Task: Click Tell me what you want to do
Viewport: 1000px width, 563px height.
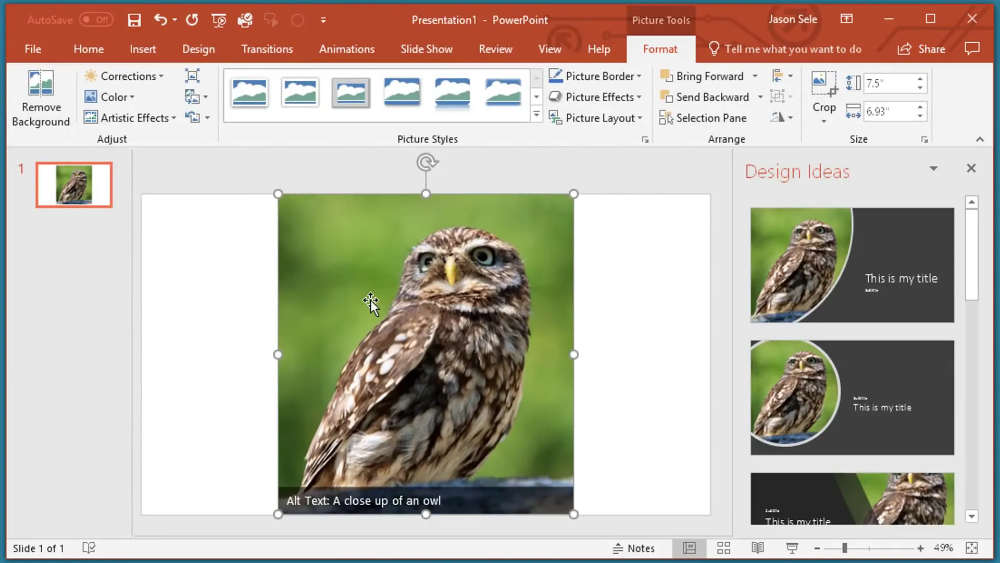Action: pyautogui.click(x=785, y=49)
